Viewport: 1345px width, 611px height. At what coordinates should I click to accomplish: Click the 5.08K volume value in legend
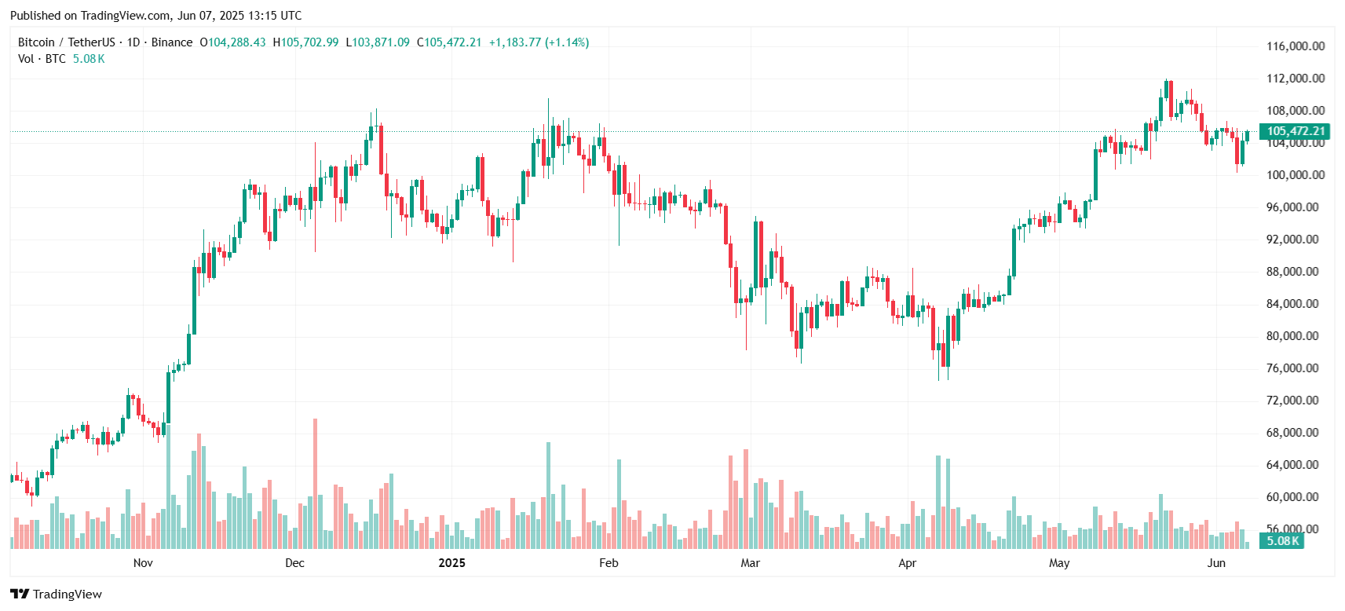point(89,59)
